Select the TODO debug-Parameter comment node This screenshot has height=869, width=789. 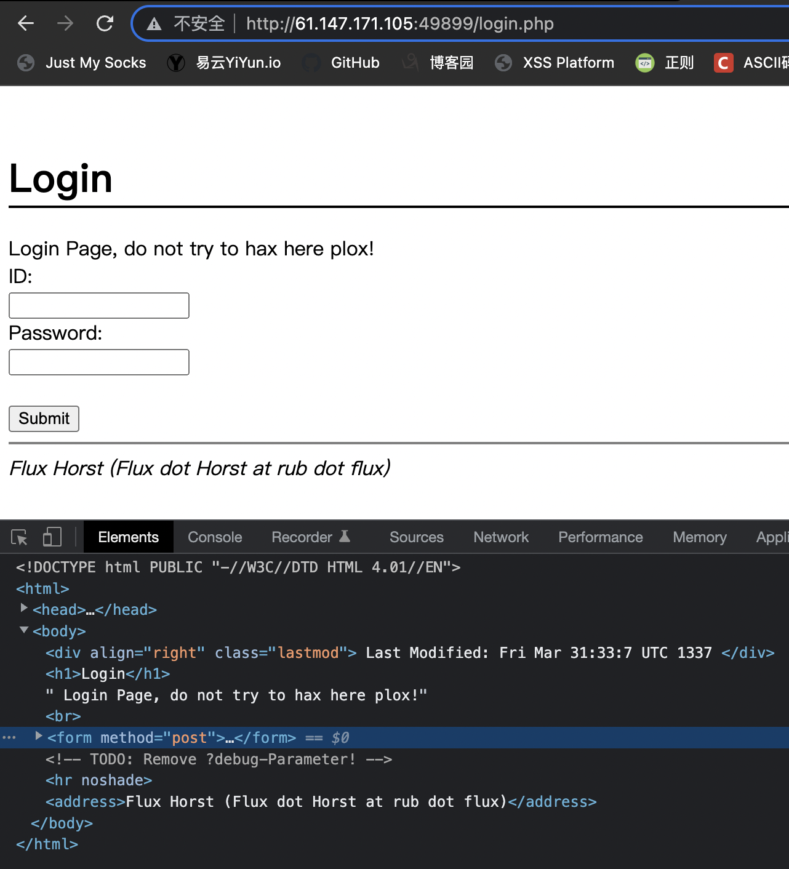(218, 759)
